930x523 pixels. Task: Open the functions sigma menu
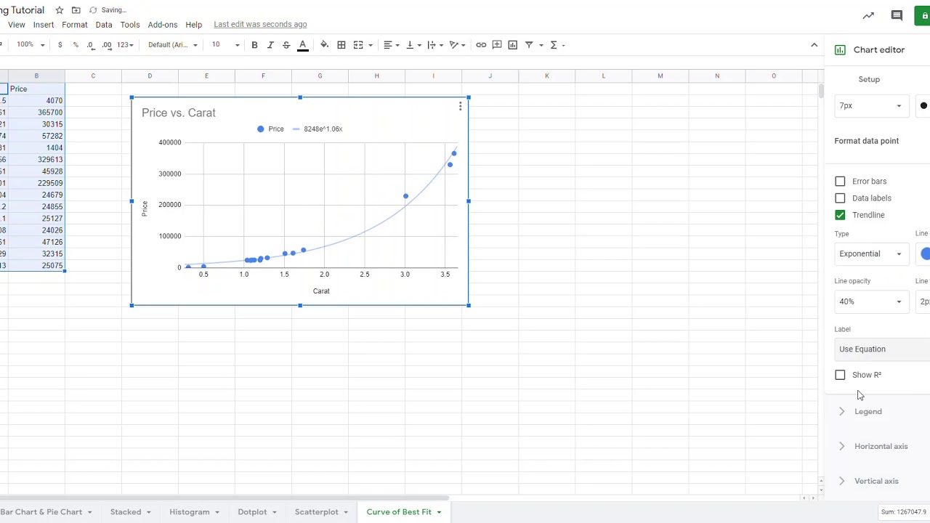[554, 45]
